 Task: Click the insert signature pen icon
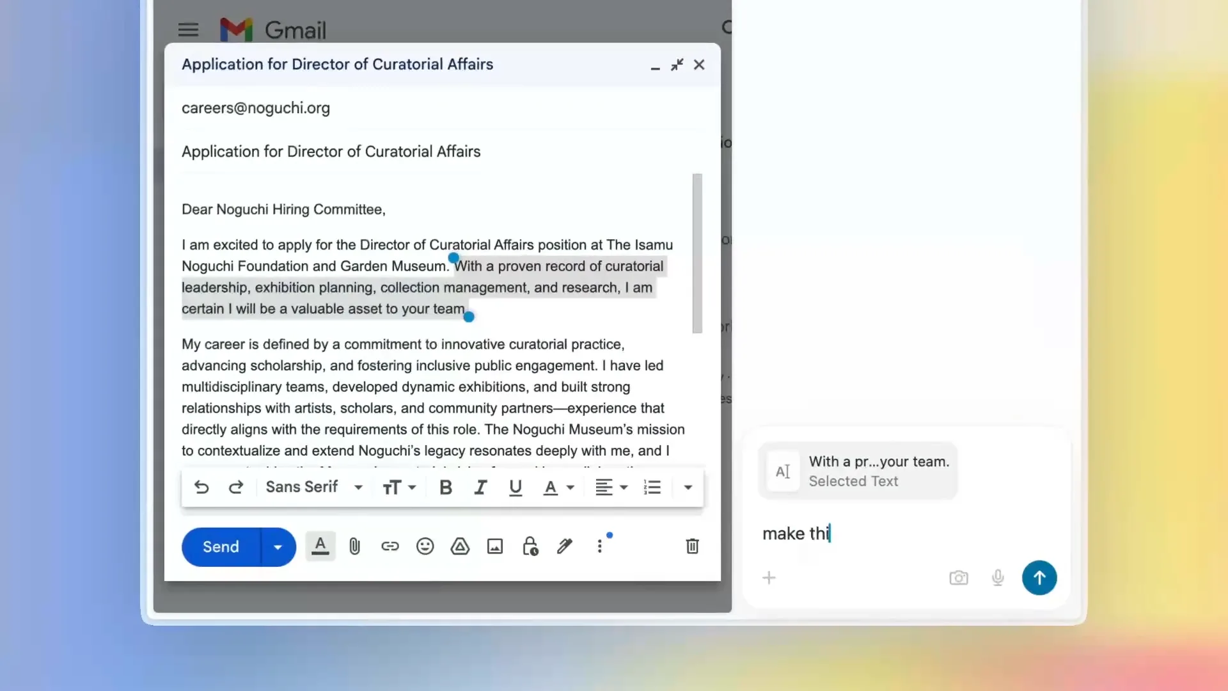[x=564, y=546]
